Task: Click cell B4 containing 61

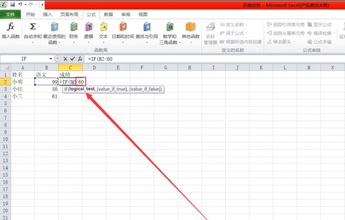Action: click(x=46, y=96)
